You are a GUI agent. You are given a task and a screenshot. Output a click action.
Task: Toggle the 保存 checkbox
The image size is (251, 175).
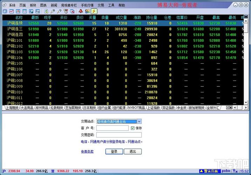pos(133,128)
